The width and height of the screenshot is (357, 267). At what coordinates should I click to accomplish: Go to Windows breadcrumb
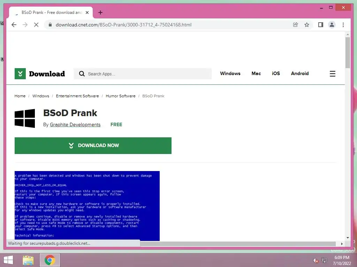click(x=41, y=96)
